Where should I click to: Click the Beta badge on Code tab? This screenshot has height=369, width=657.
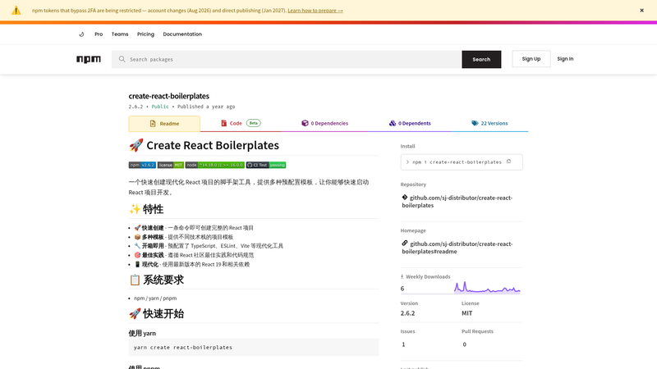pos(254,123)
